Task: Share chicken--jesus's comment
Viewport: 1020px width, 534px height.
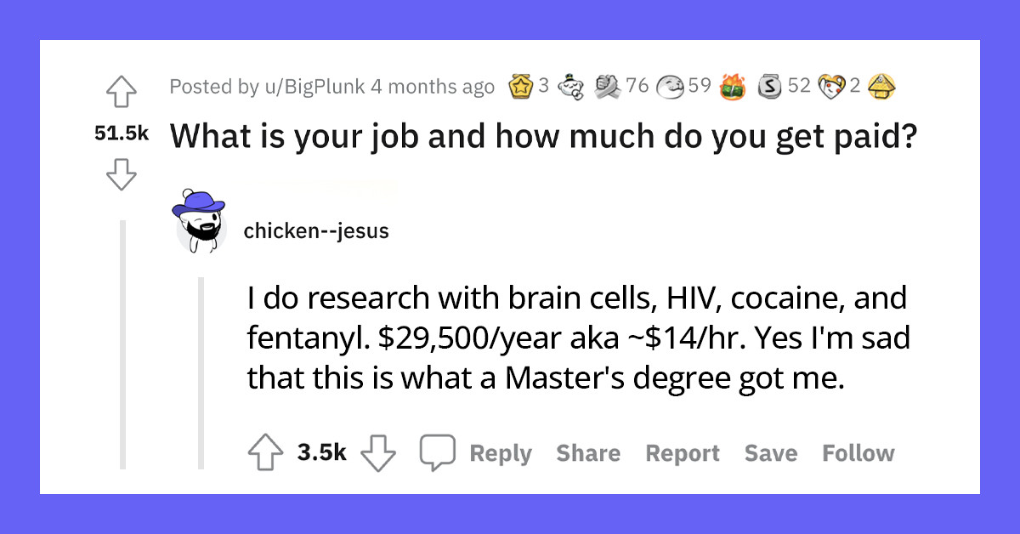Action: 588,452
